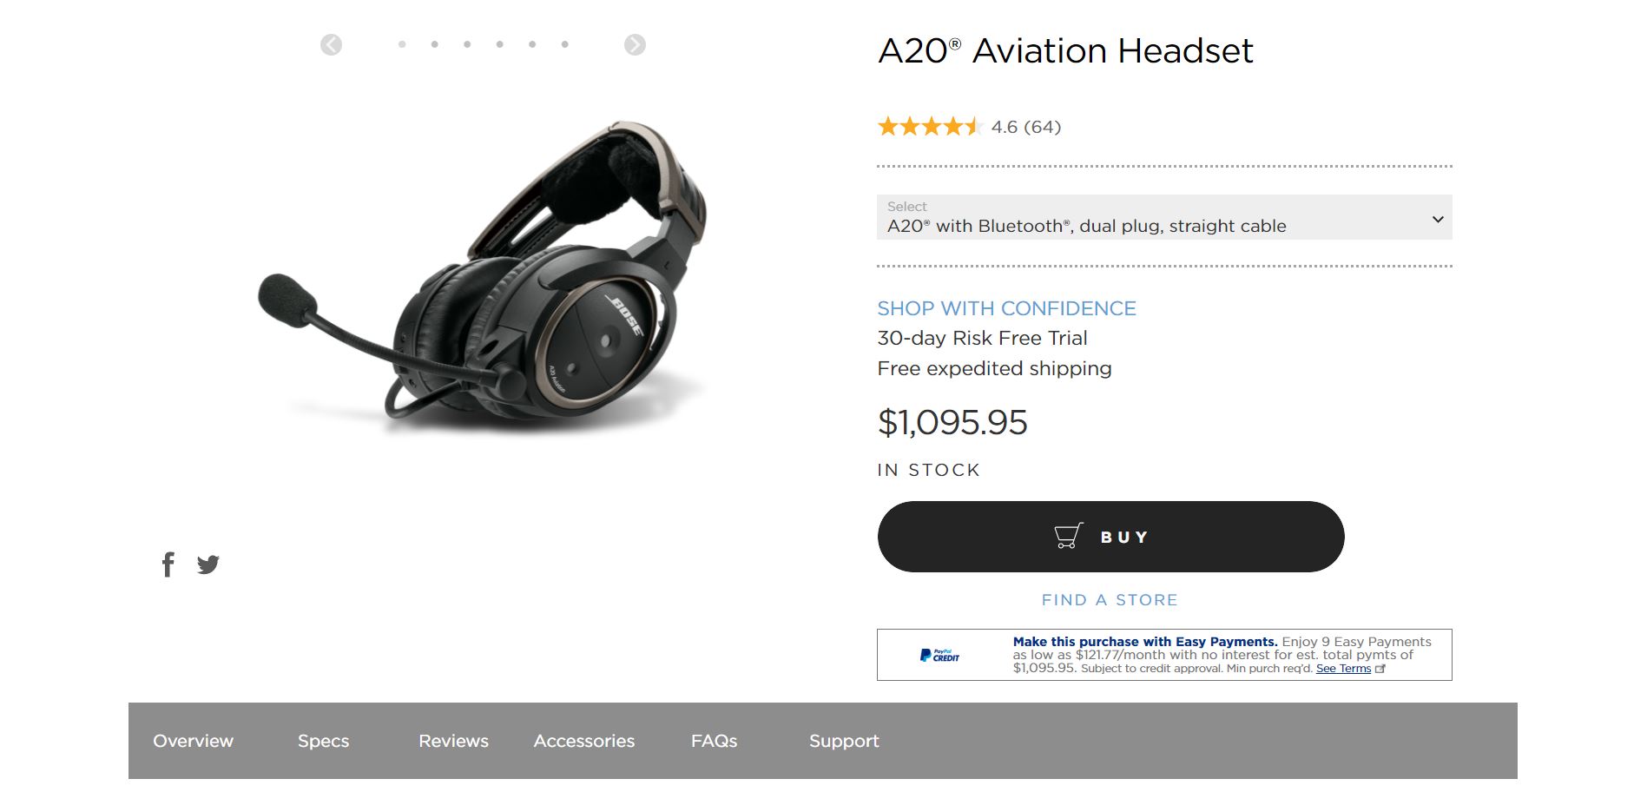
Task: Open the Overview tab
Action: (x=193, y=741)
